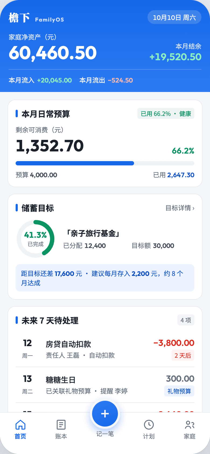Tap the monthly balance +19,520.50
The height and width of the screenshot is (454, 210).
(x=176, y=57)
